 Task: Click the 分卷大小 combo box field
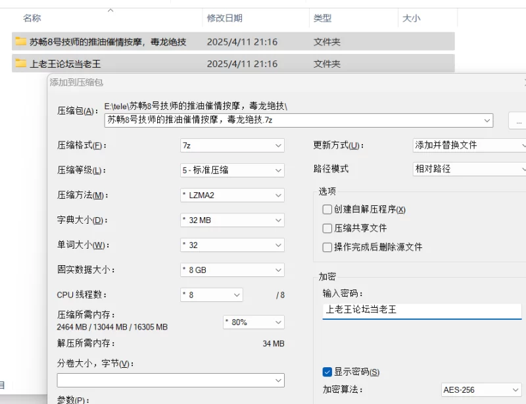(170, 380)
